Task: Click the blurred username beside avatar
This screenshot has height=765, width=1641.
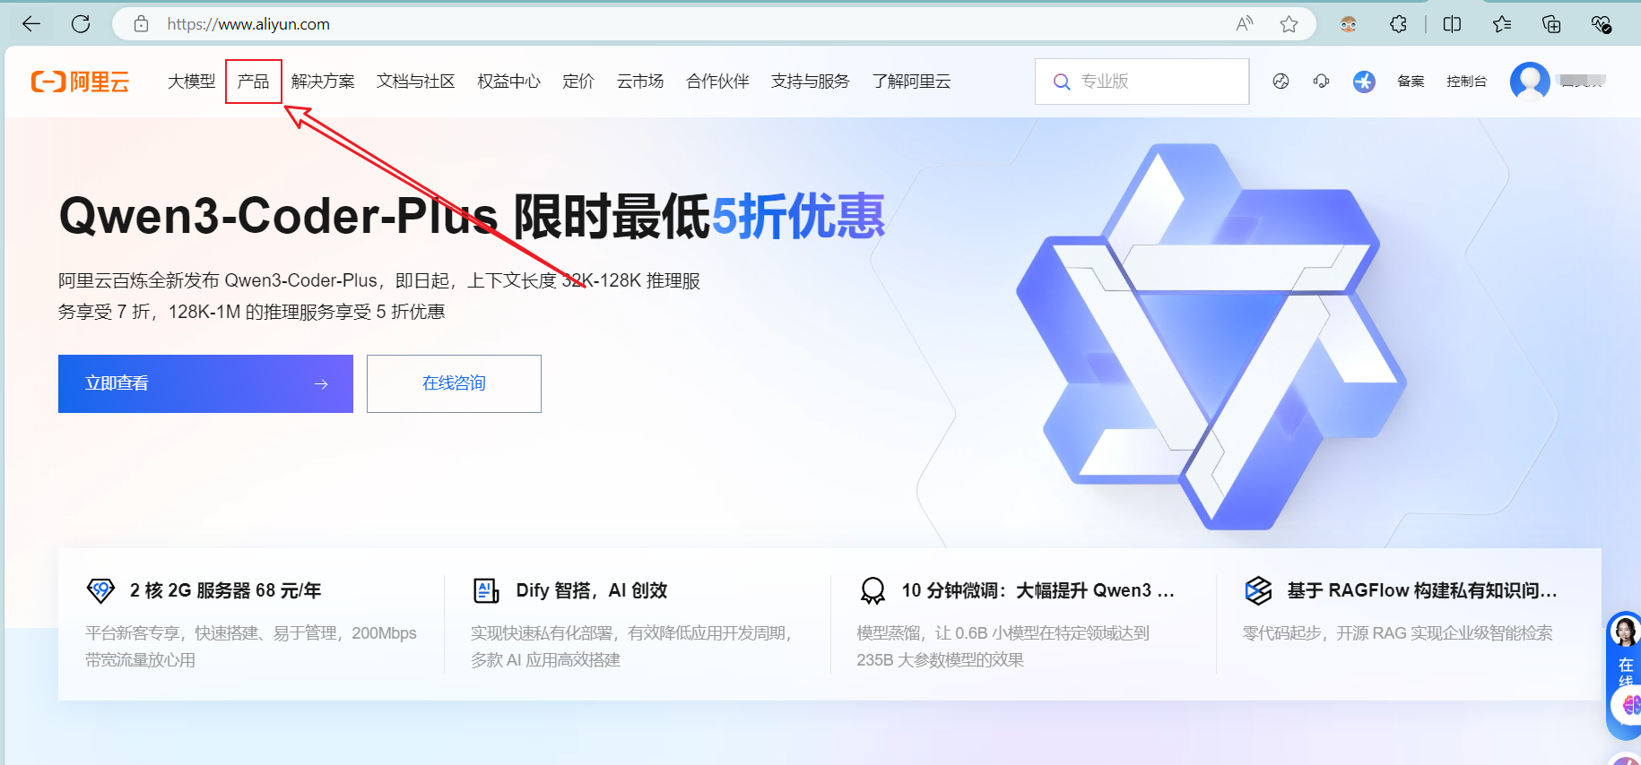Action: pos(1582,82)
